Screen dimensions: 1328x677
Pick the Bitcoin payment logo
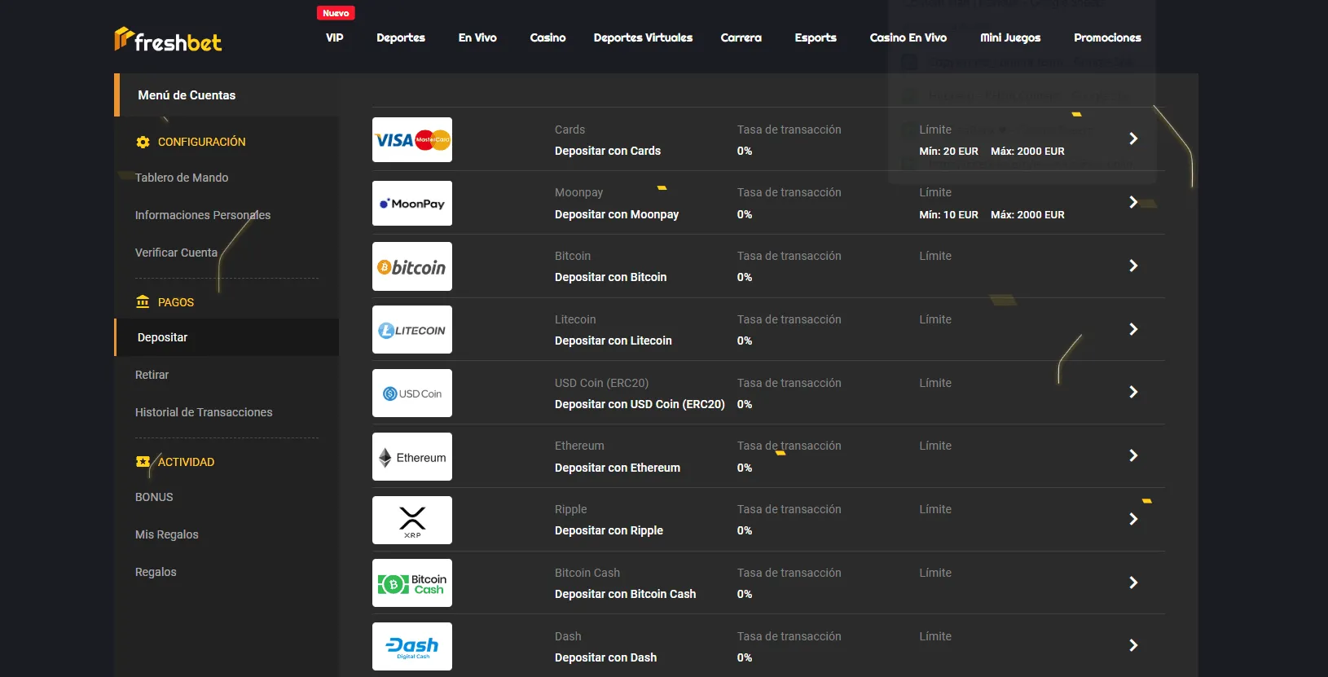(412, 267)
